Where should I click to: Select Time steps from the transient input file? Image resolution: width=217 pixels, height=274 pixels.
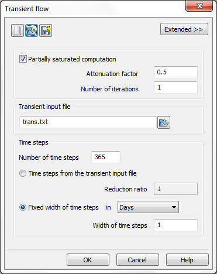click(23, 173)
